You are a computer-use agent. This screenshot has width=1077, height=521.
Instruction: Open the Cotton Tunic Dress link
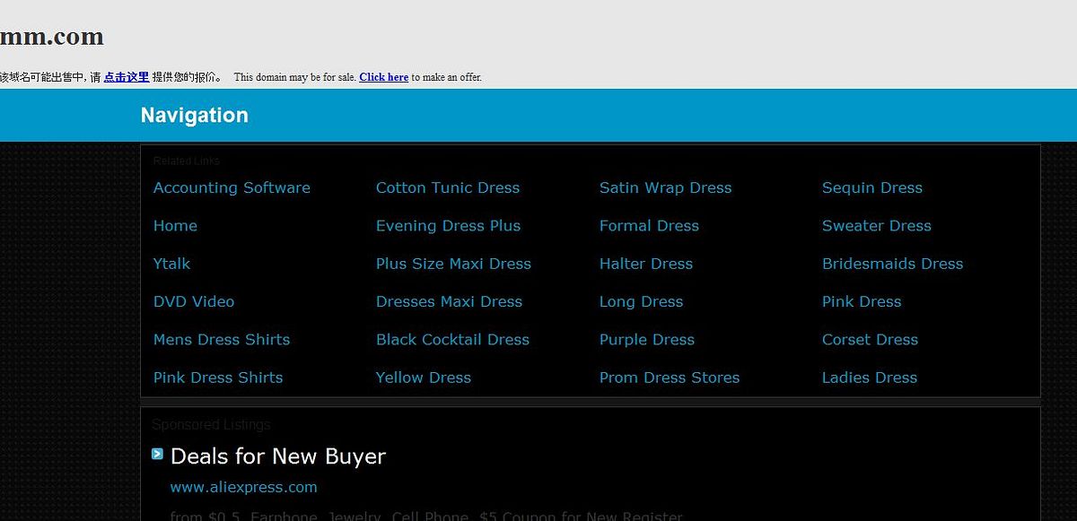447,188
